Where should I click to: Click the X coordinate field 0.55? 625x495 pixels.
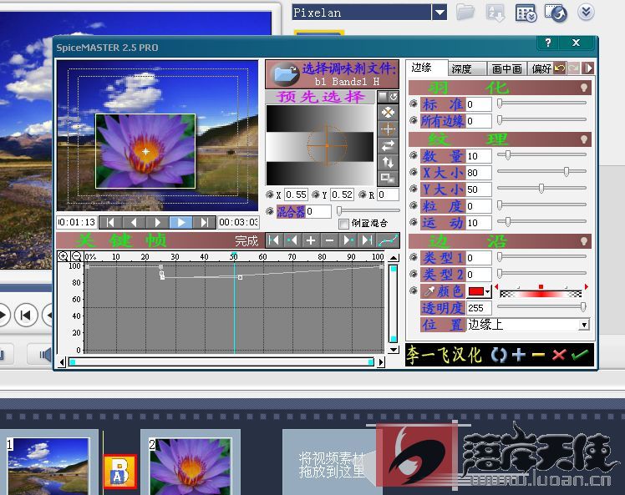pos(296,194)
